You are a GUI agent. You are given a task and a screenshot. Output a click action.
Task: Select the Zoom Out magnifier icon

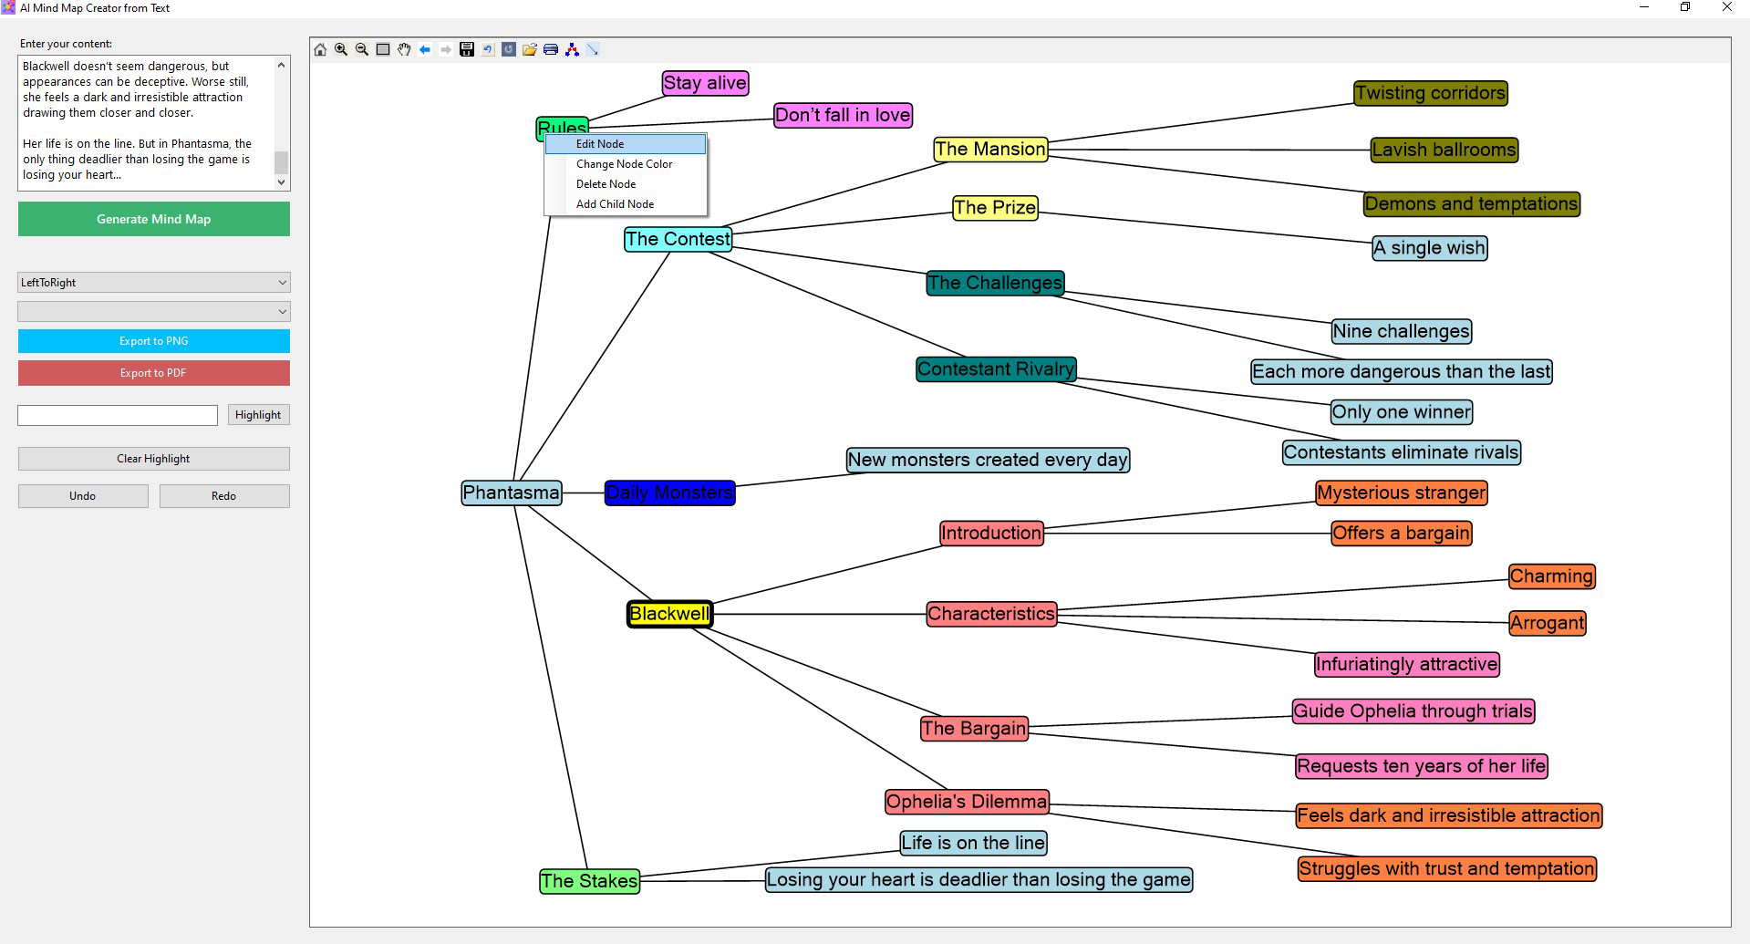(x=360, y=49)
